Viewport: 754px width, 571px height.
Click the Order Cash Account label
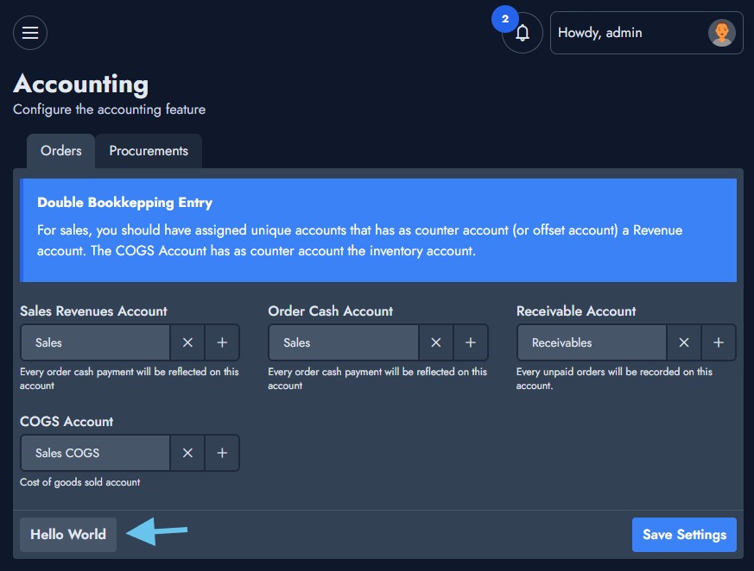330,311
